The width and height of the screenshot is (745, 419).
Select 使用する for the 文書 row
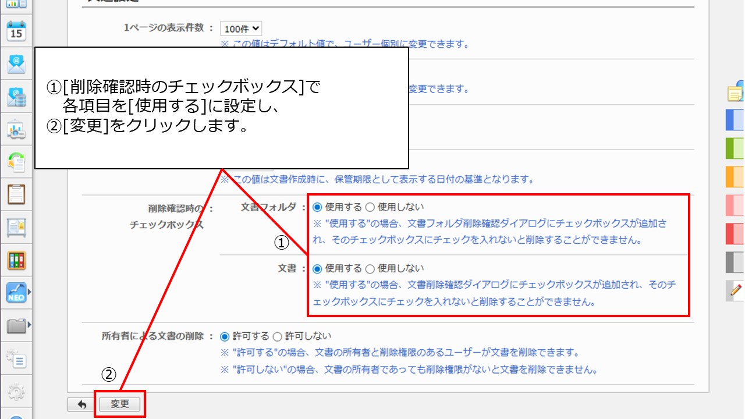[x=317, y=269]
